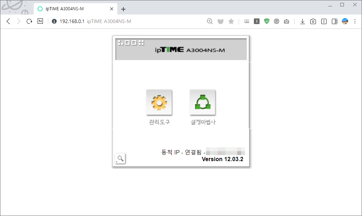
Task: Click the small screen icon in toolbar
Action: (x=247, y=22)
